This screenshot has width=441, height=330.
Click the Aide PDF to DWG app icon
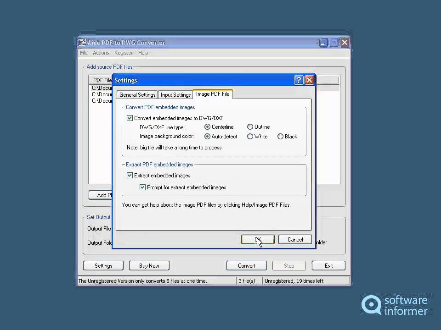tap(82, 42)
